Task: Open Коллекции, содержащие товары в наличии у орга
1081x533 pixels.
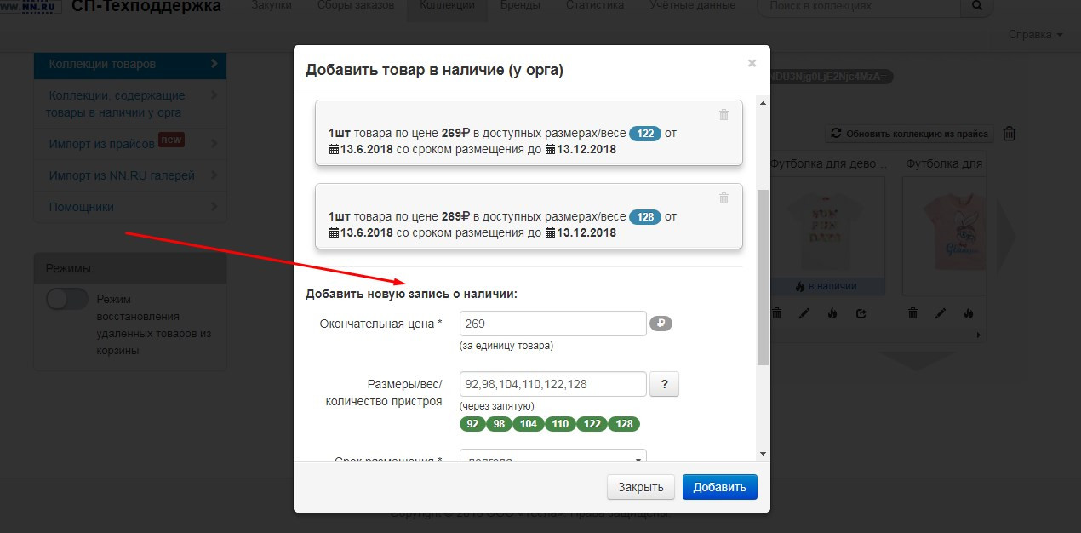Action: (x=130, y=104)
